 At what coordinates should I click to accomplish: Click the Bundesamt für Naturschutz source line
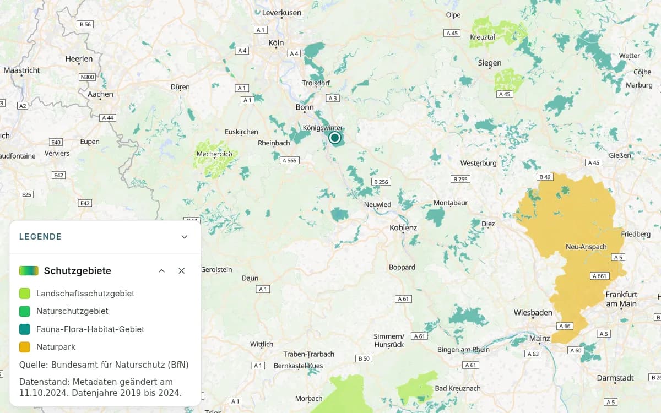104,365
